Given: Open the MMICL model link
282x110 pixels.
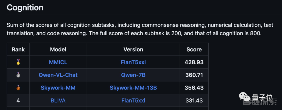Looking at the screenshot, I should click(58, 62).
